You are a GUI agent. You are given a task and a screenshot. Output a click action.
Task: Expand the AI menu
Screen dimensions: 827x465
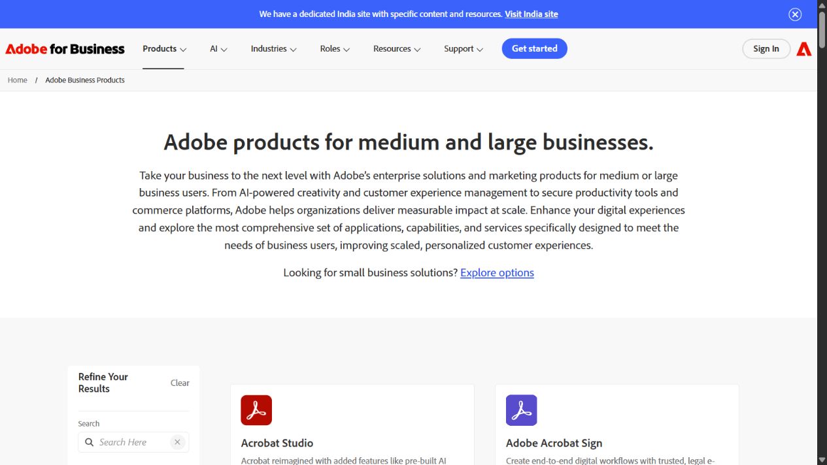(x=218, y=49)
